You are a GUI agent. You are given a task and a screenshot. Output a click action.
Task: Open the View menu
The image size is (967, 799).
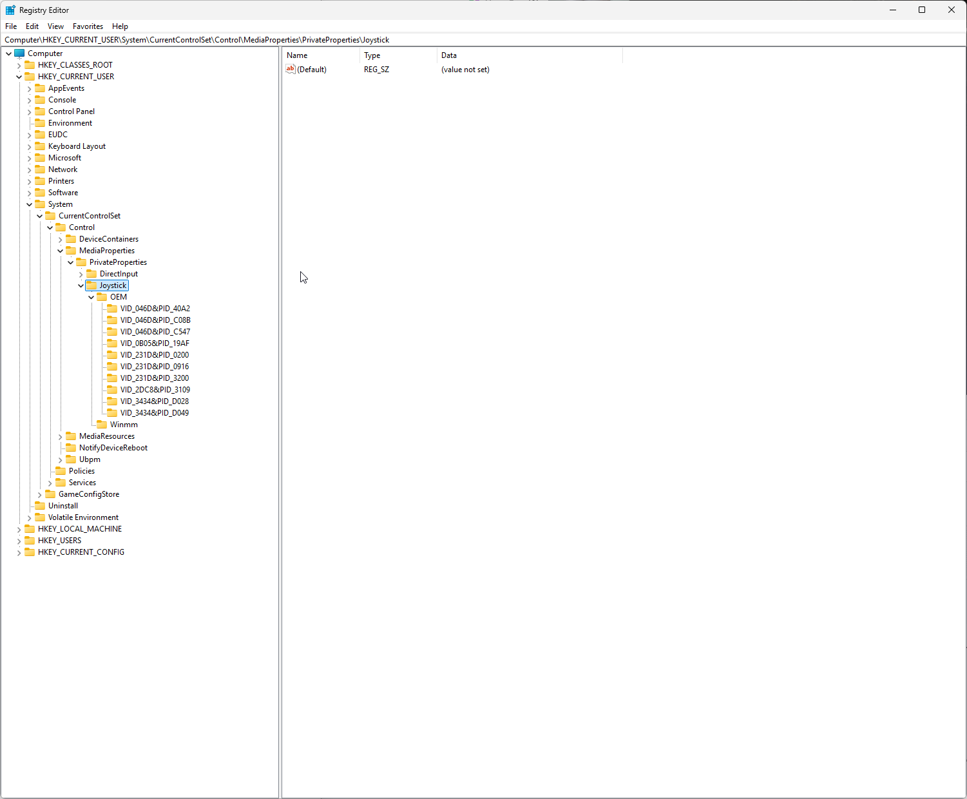click(55, 26)
